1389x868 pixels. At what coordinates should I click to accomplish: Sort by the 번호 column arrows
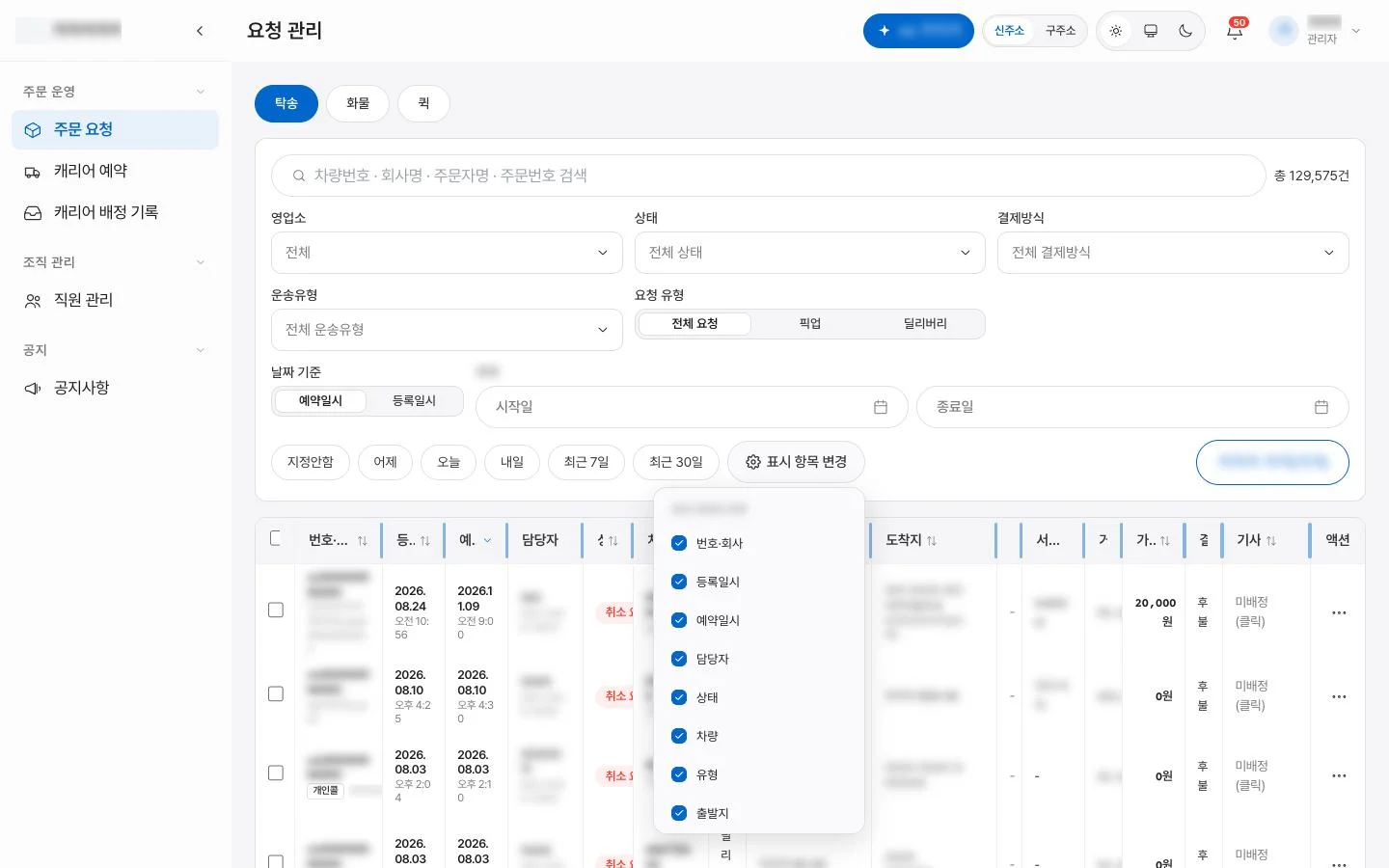tap(363, 541)
